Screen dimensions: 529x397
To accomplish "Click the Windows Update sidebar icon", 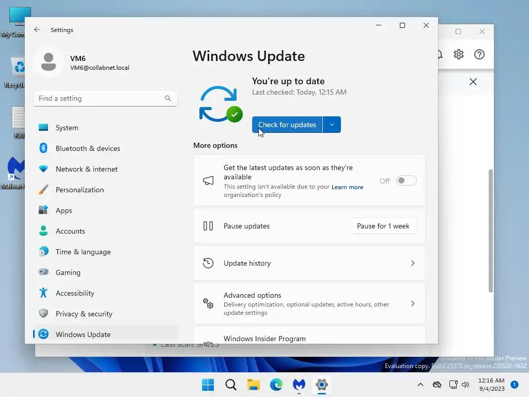I will (43, 334).
